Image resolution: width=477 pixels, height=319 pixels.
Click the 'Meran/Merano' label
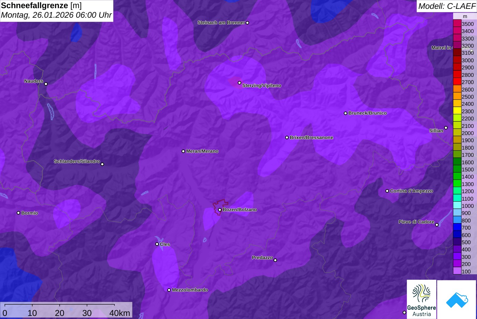coord(202,151)
